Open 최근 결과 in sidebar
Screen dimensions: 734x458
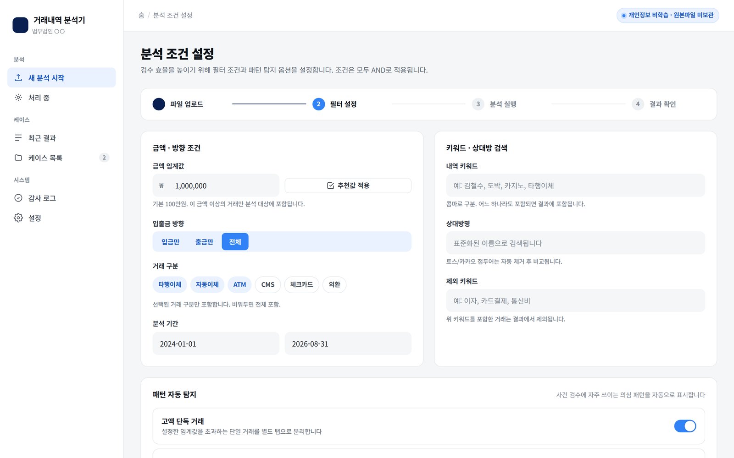(61, 138)
